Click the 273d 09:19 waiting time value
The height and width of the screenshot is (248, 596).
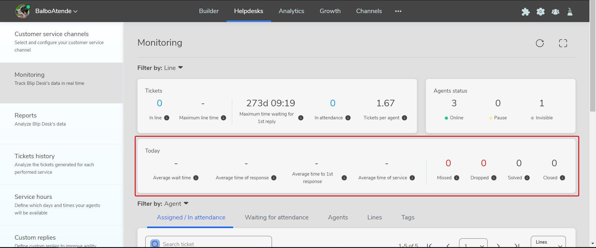[270, 103]
